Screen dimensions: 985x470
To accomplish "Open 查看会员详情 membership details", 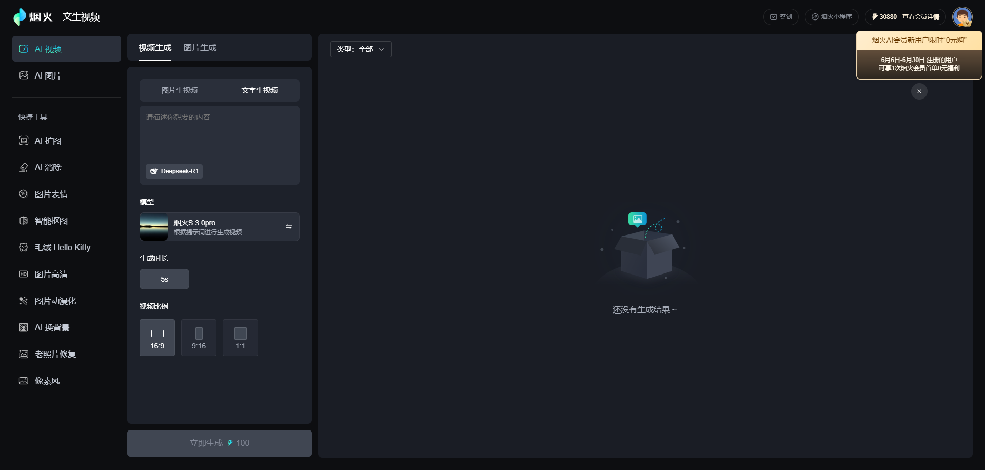I will 921,17.
